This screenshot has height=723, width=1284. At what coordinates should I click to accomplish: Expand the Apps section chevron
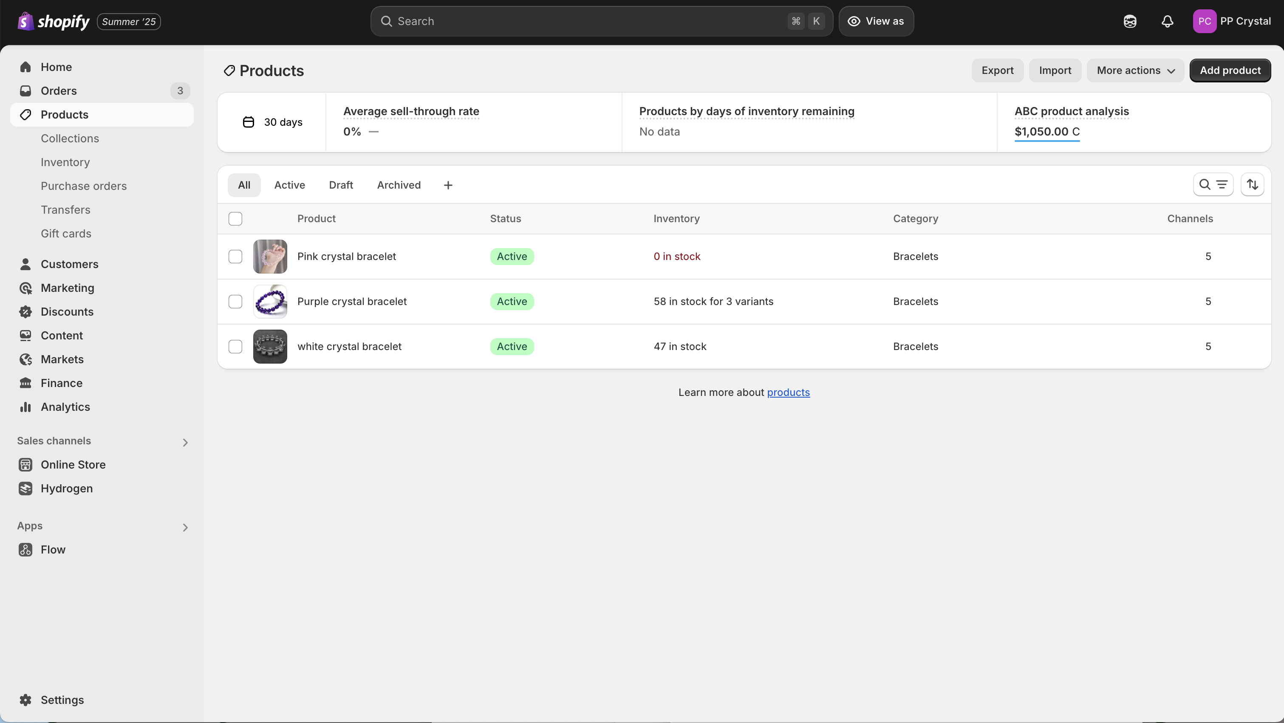185,527
